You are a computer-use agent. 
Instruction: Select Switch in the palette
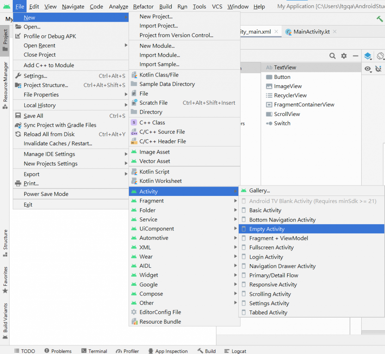point(311,123)
